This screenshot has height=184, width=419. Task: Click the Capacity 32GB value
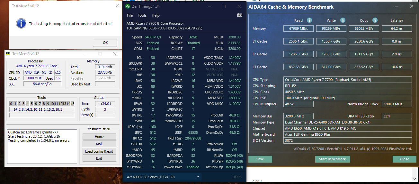[x=193, y=37]
